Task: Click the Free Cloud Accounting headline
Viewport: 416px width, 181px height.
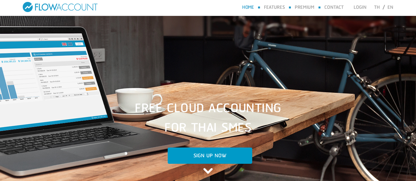Action: pyautogui.click(x=208, y=118)
